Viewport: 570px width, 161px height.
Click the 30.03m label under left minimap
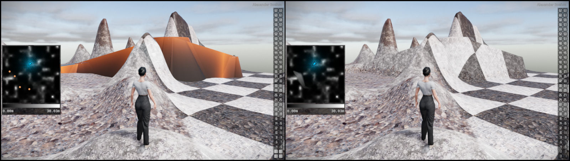53,111
